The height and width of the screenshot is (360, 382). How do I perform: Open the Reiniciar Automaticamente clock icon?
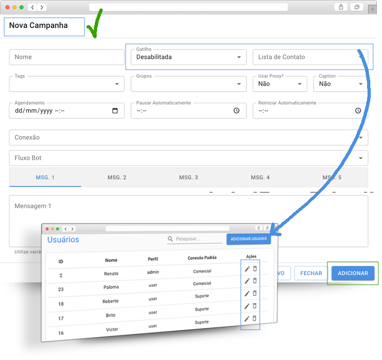pos(358,110)
